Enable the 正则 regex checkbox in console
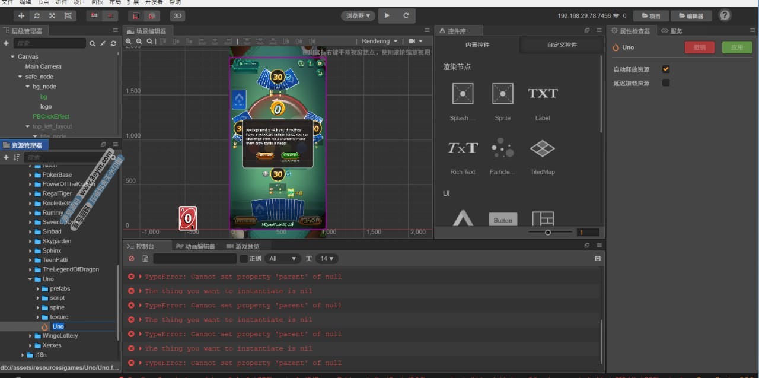 243,259
